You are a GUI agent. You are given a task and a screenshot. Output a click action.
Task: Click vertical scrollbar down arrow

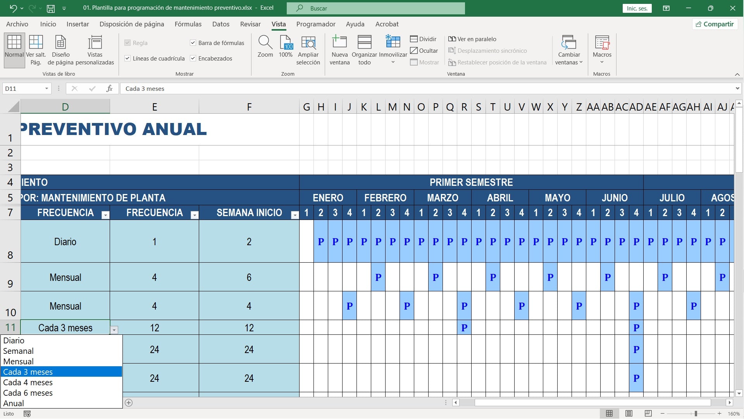click(x=739, y=393)
